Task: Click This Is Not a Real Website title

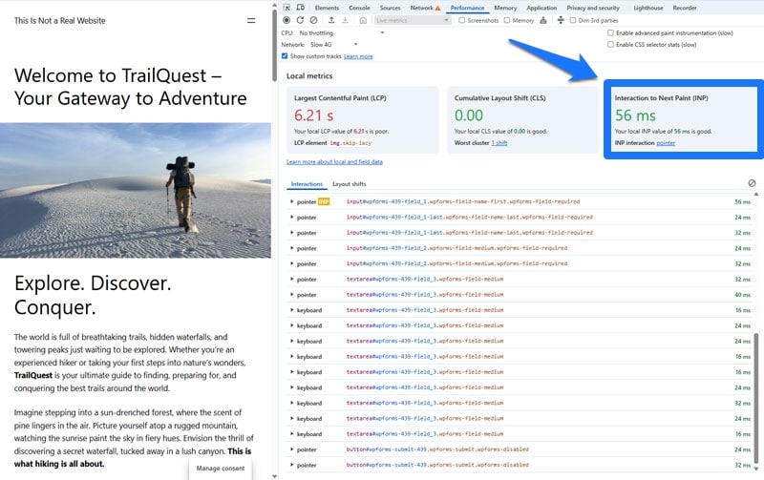Action: tap(59, 20)
